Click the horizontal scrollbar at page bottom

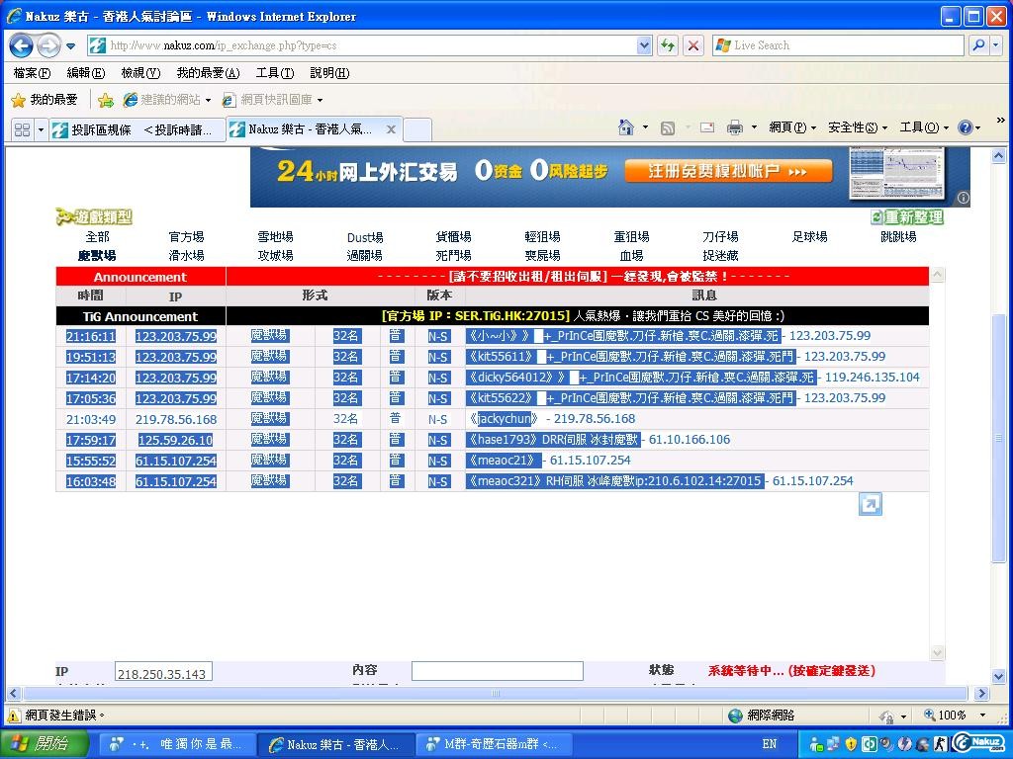[495, 694]
